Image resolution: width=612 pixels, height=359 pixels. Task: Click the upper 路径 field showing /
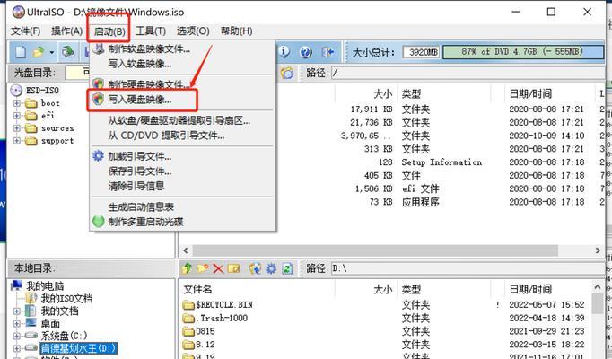(x=468, y=73)
